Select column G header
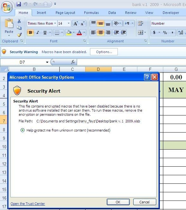The width and height of the screenshot is (186, 210). (x=176, y=69)
